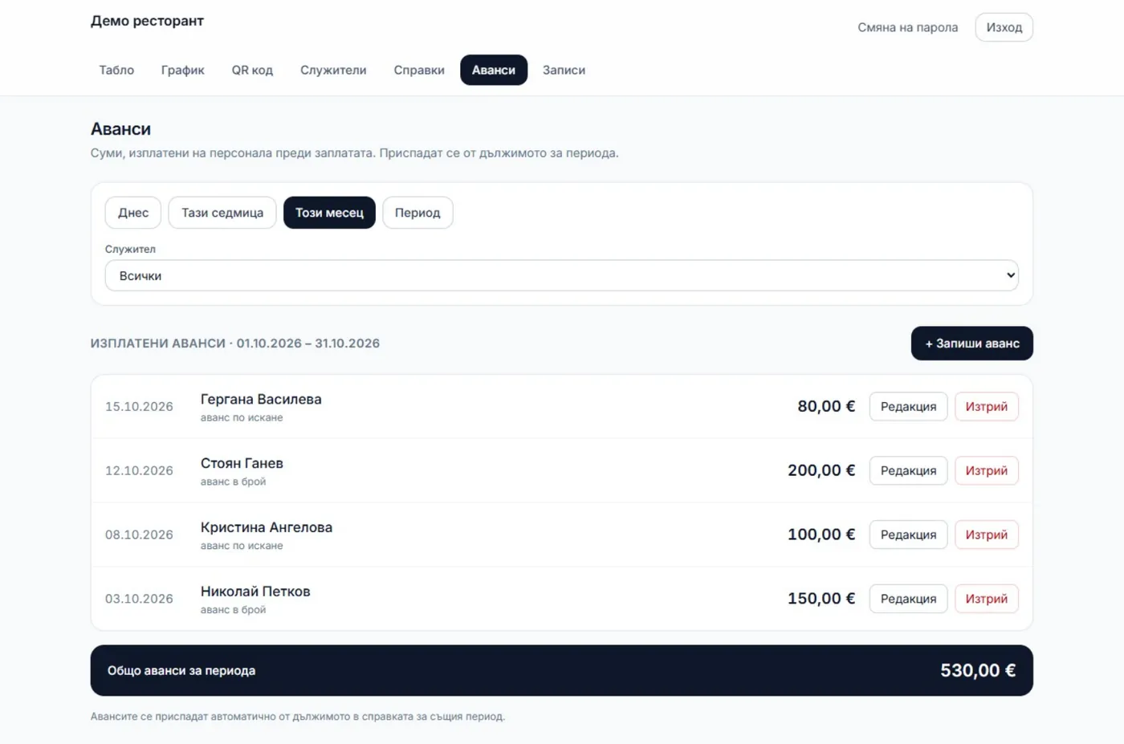Click the Демо ресторант title

(x=147, y=21)
